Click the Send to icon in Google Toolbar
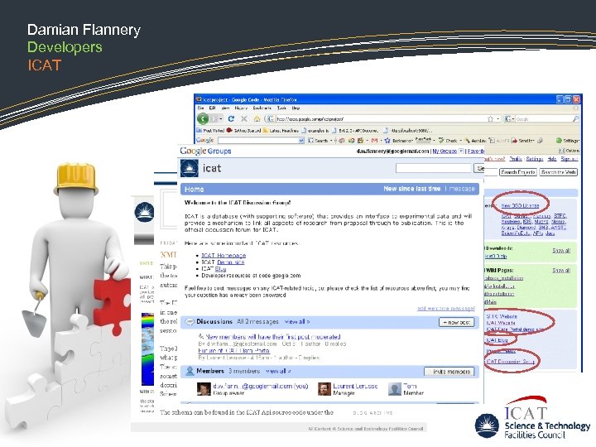The width and height of the screenshot is (596, 447). click(x=514, y=141)
